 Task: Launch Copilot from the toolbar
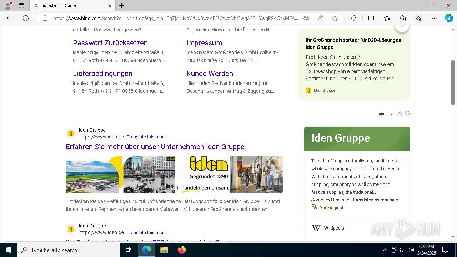pos(449,18)
